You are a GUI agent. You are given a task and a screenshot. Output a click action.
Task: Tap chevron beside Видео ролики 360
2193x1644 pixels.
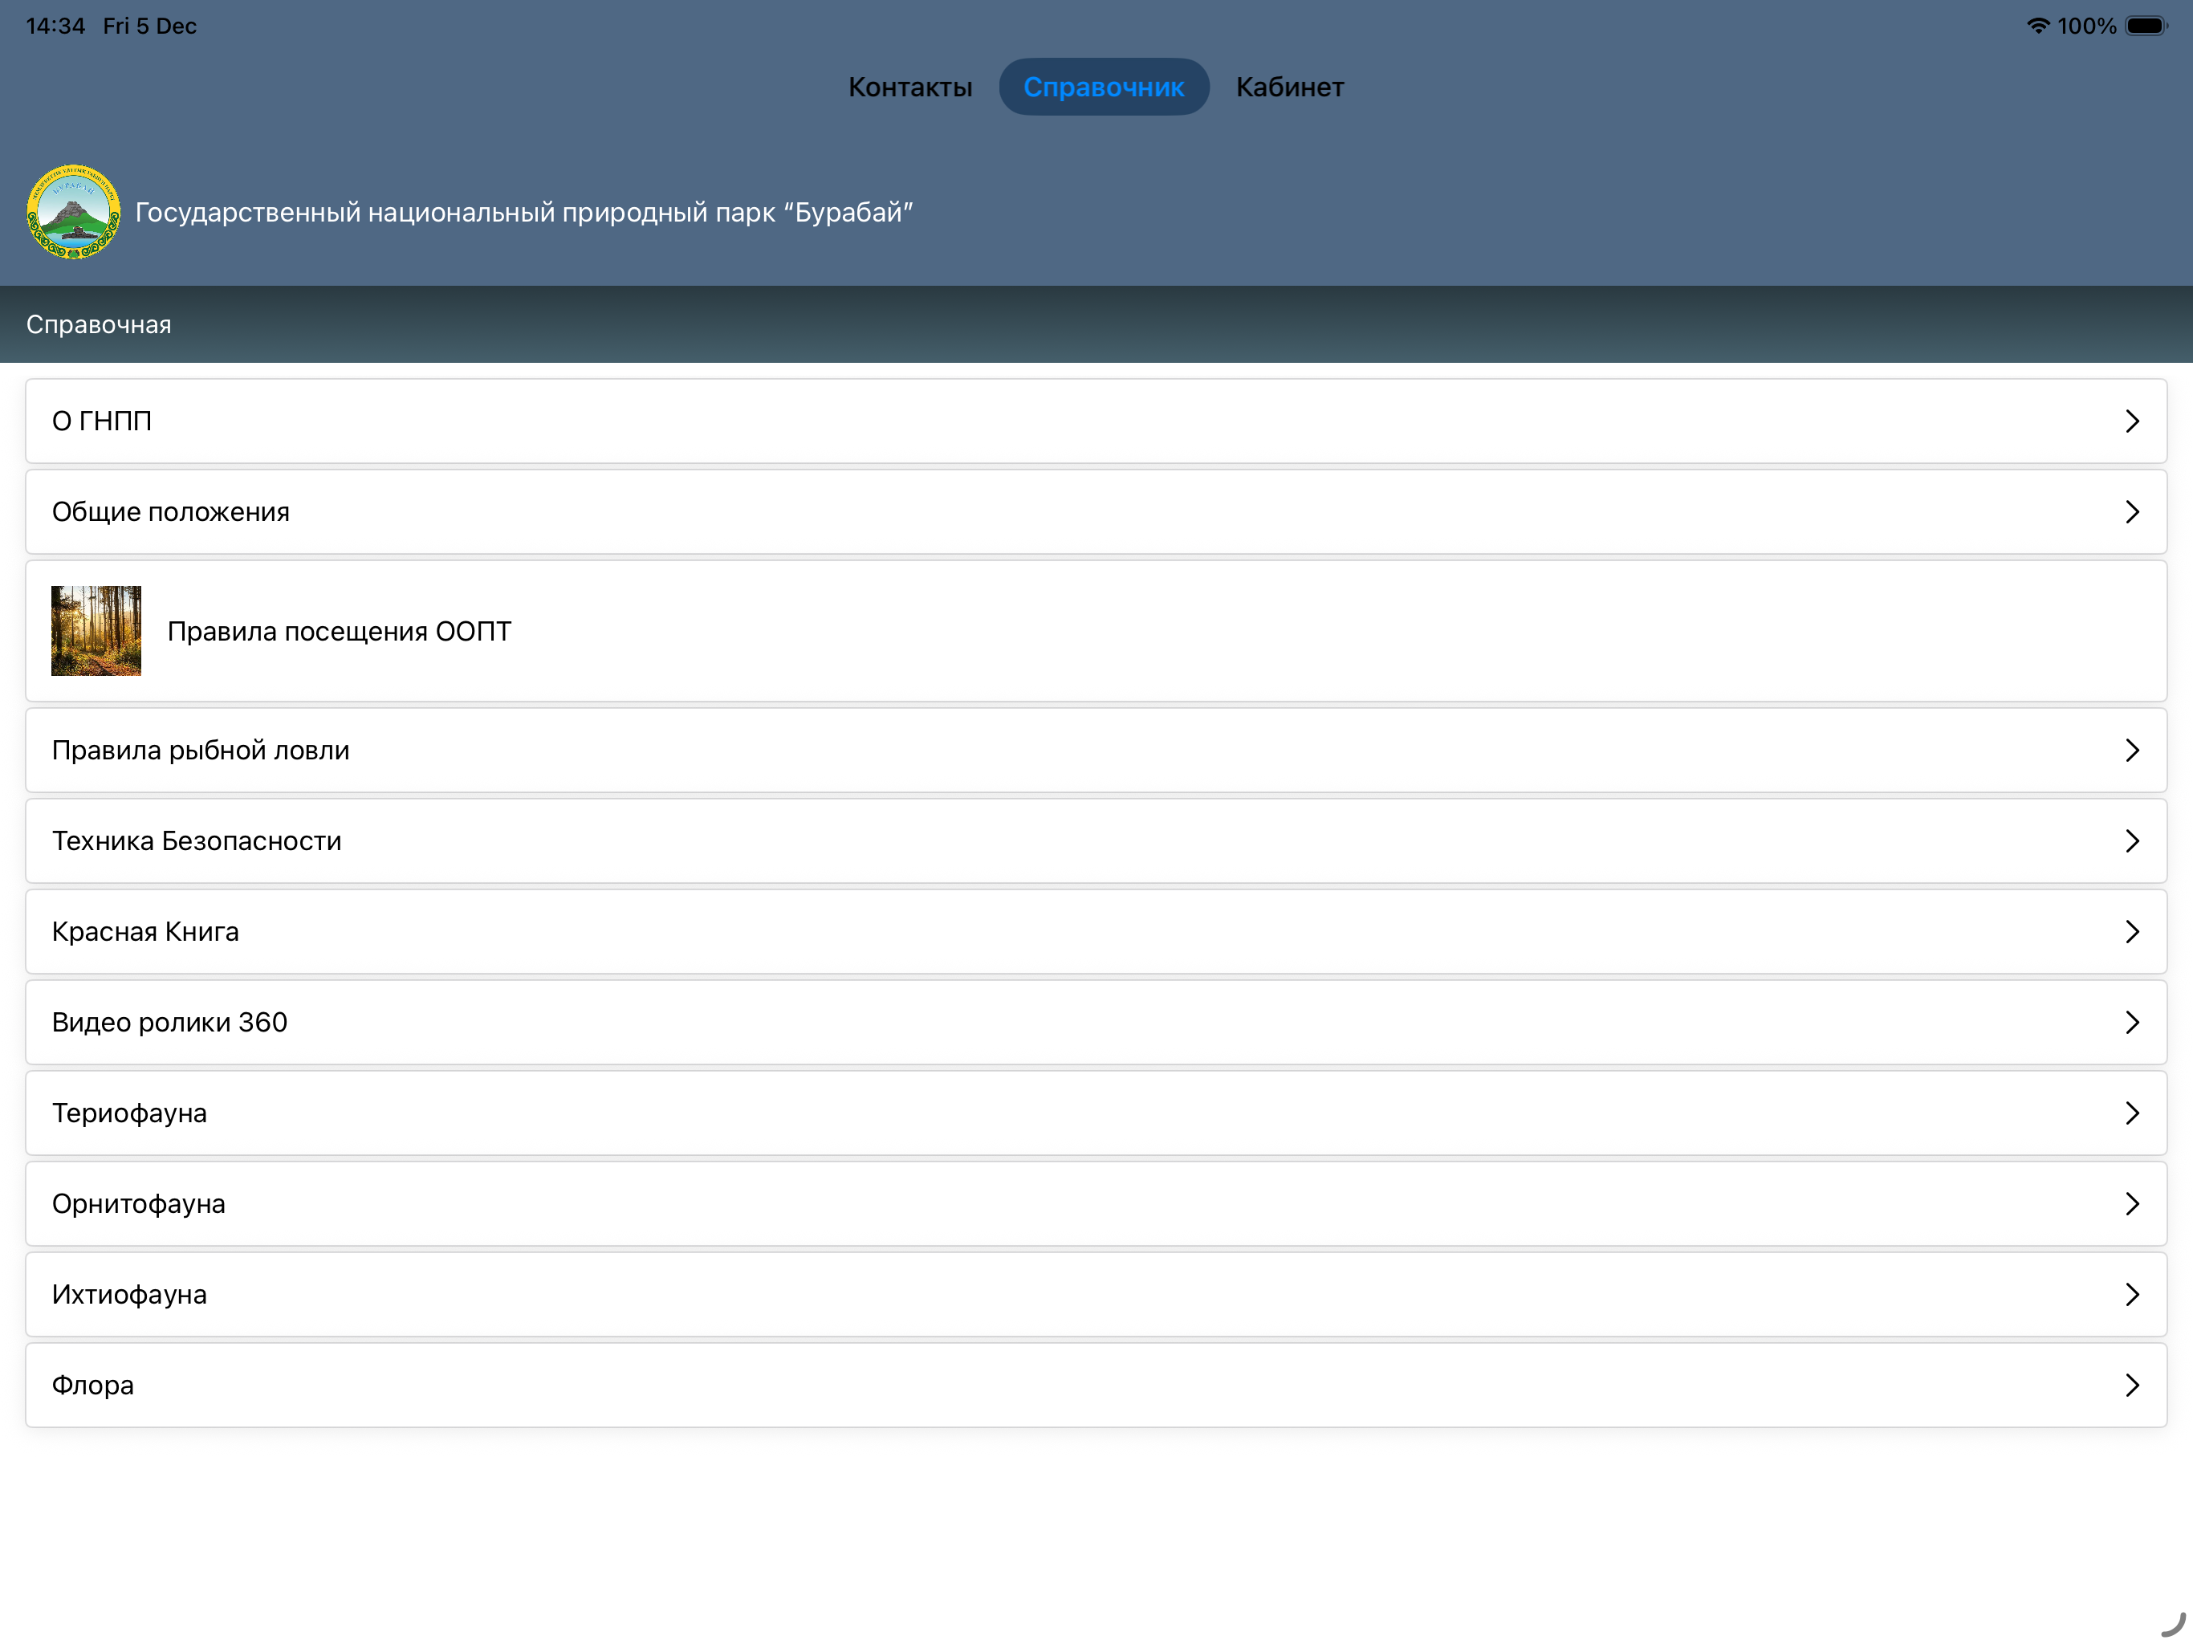pos(2133,1023)
